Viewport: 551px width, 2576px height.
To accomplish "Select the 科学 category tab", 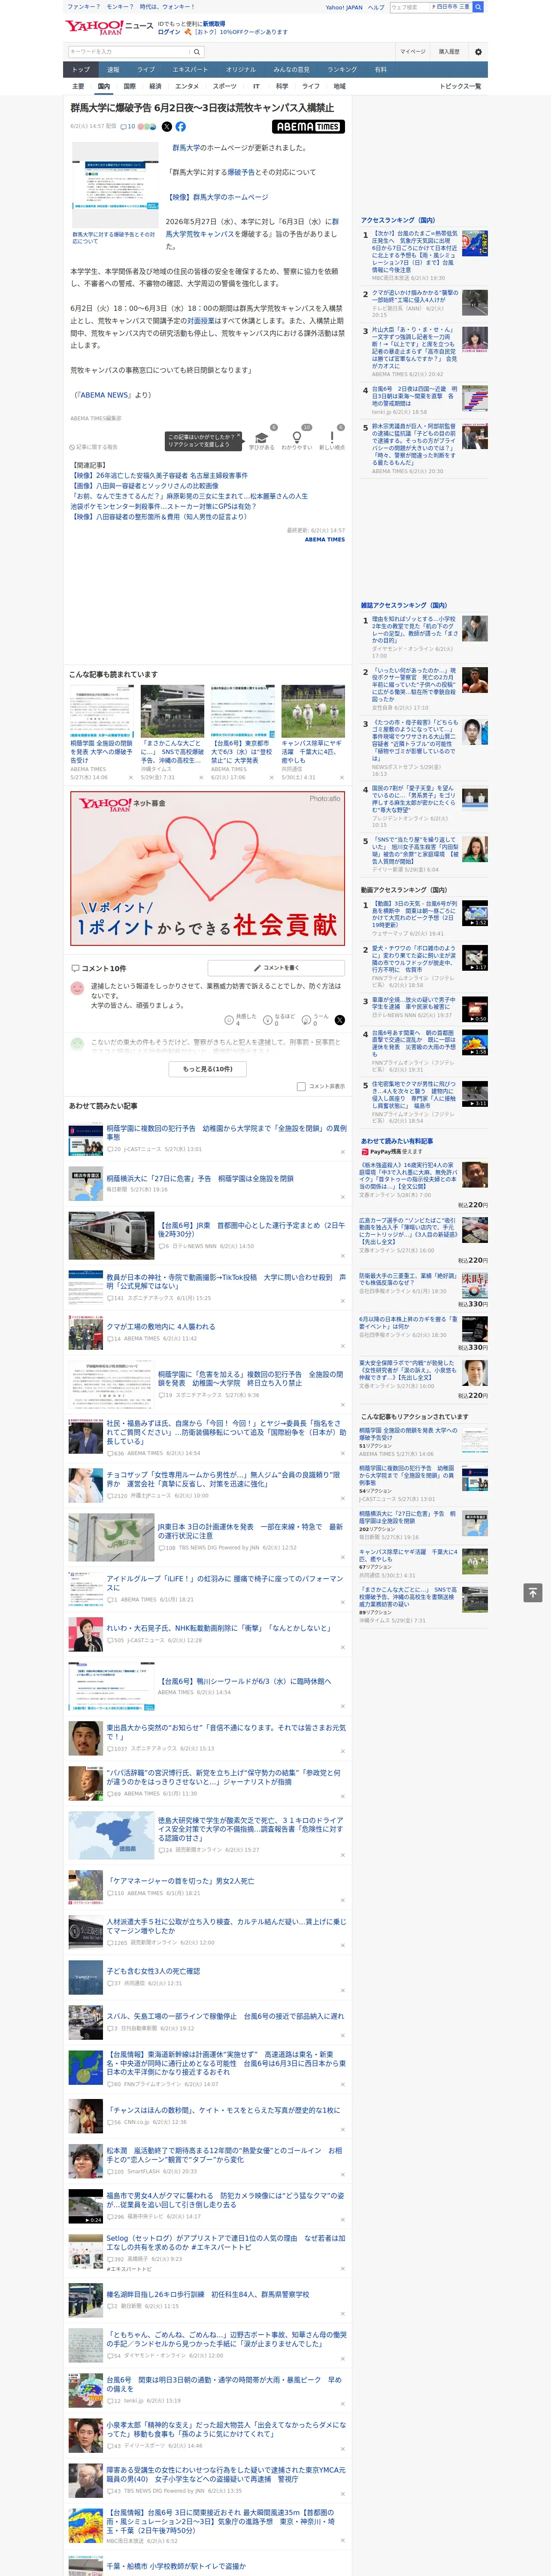I will click(x=282, y=86).
